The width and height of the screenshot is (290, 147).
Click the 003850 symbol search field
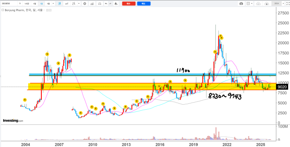coord(9,3)
